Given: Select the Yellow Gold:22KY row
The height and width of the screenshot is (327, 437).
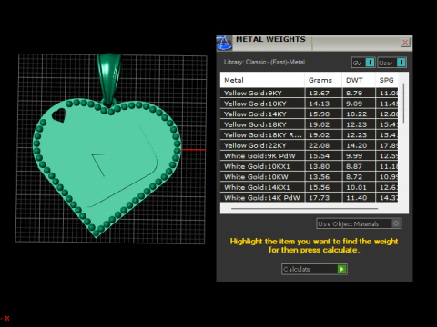Looking at the screenshot, I should (309, 145).
